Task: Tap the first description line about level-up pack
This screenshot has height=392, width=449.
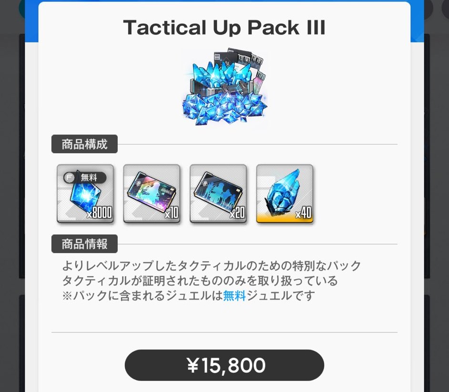Action: (x=211, y=266)
